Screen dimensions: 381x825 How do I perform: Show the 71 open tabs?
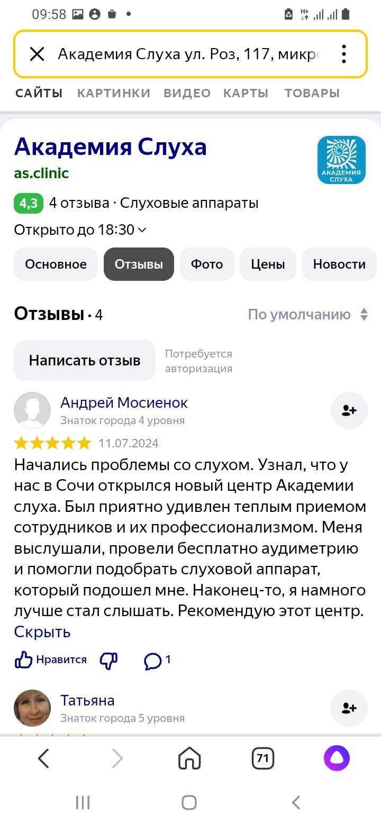pyautogui.click(x=262, y=759)
